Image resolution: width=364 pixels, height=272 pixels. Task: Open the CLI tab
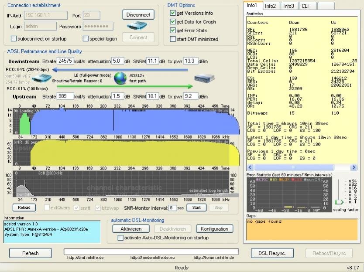coord(306,6)
